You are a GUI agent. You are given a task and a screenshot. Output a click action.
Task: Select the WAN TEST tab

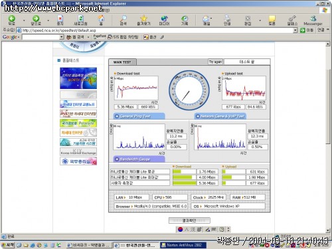coord(122,62)
